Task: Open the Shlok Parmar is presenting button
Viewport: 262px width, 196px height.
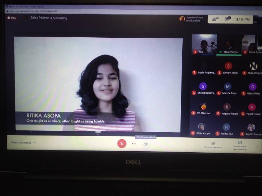Action: (x=240, y=145)
